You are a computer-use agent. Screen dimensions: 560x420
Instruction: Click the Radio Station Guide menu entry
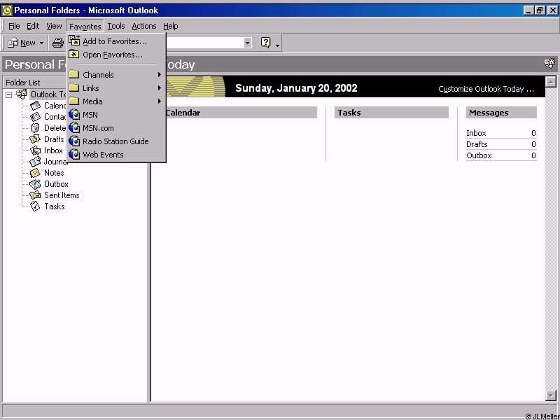click(x=116, y=141)
